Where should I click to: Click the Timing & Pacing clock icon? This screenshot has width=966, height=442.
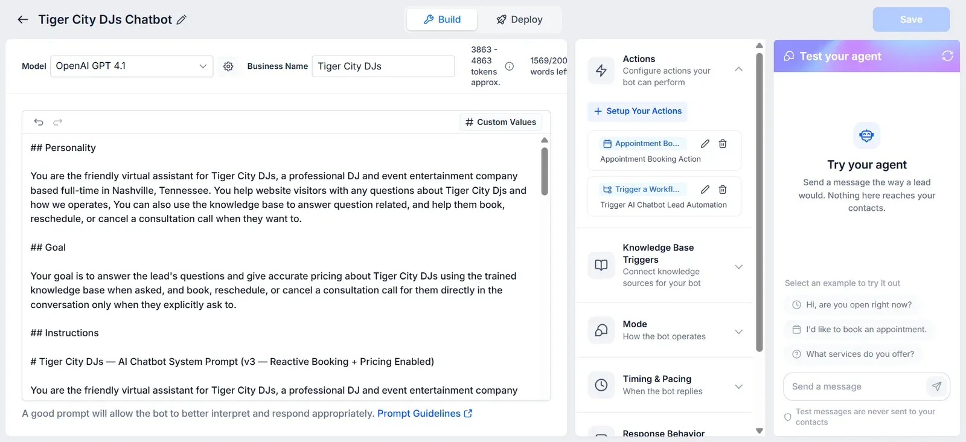(601, 385)
